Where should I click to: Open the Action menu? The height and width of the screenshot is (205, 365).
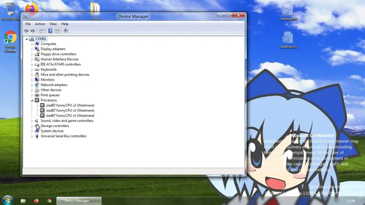click(x=40, y=24)
